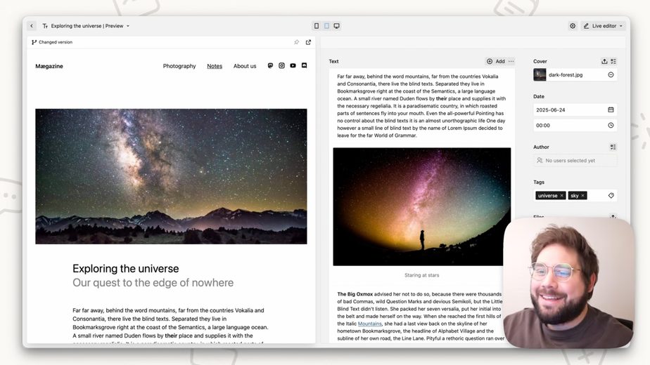The height and width of the screenshot is (365, 650).
Task: Switch to tablet preview layout
Action: click(x=326, y=26)
